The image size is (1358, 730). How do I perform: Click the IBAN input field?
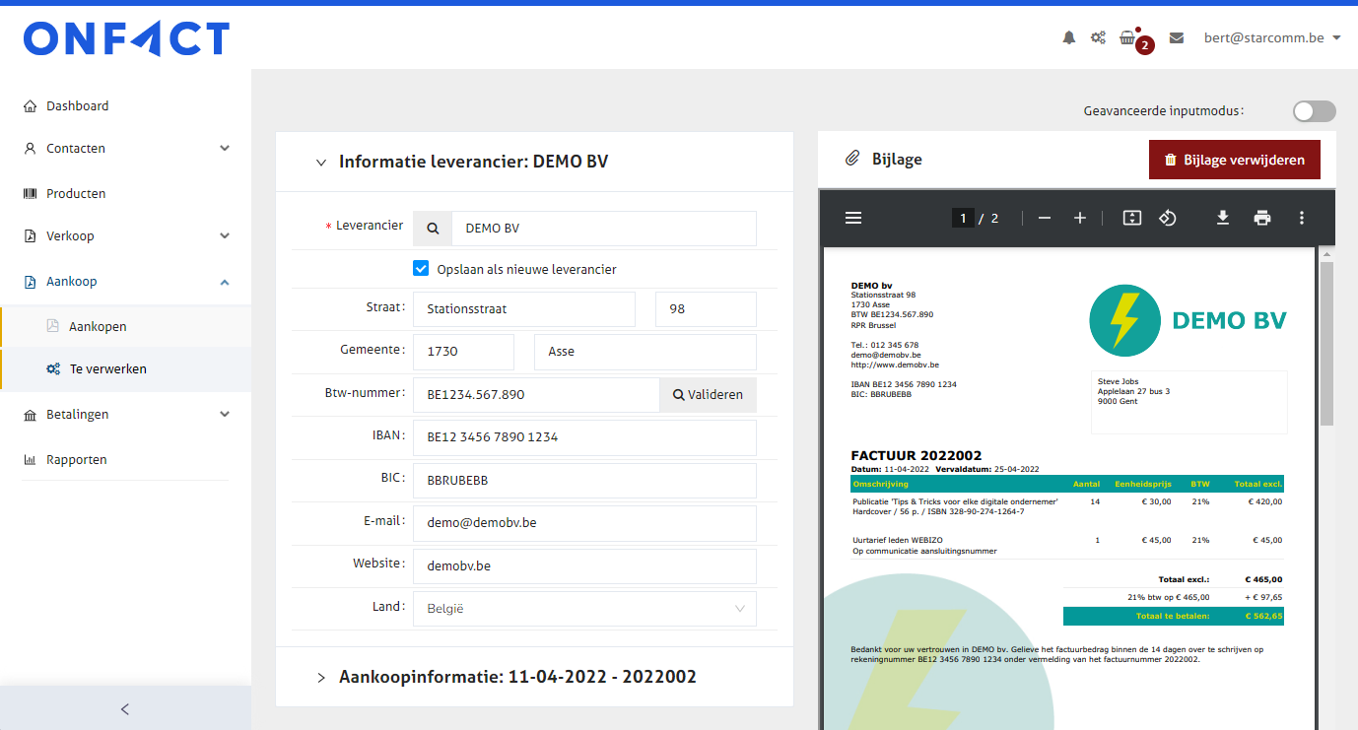[x=584, y=437]
